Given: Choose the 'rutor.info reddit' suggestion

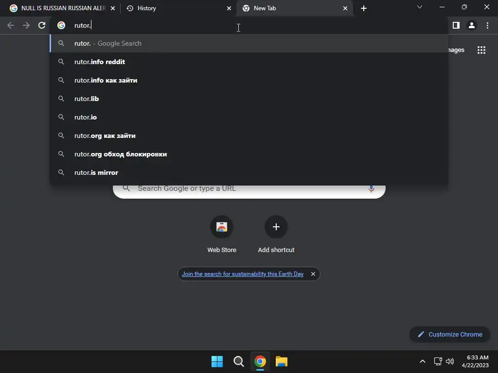Looking at the screenshot, I should point(249,62).
